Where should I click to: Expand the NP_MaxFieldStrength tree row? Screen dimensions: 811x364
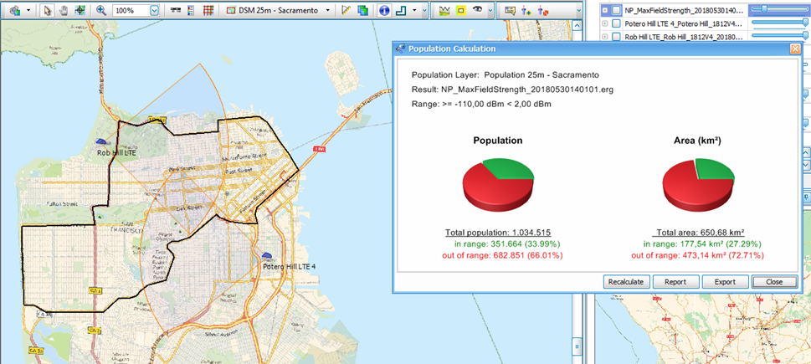(x=604, y=10)
